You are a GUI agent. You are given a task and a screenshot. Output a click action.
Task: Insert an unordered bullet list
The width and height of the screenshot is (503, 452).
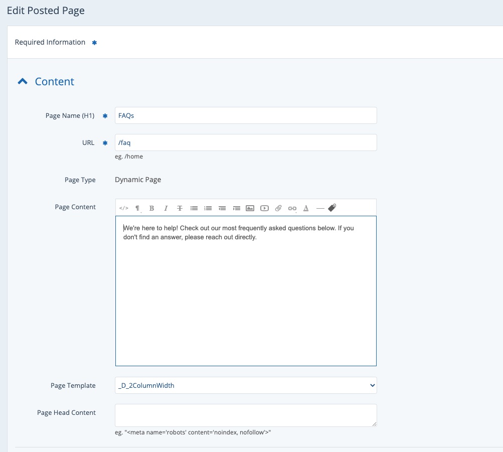[194, 208]
